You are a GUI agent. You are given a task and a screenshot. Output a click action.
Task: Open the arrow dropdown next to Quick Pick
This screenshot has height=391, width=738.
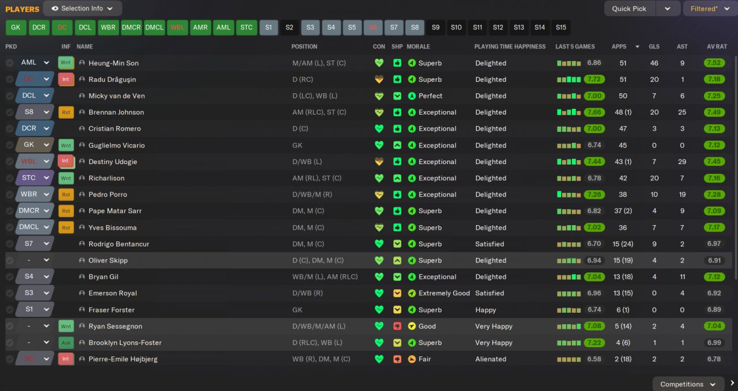click(668, 9)
